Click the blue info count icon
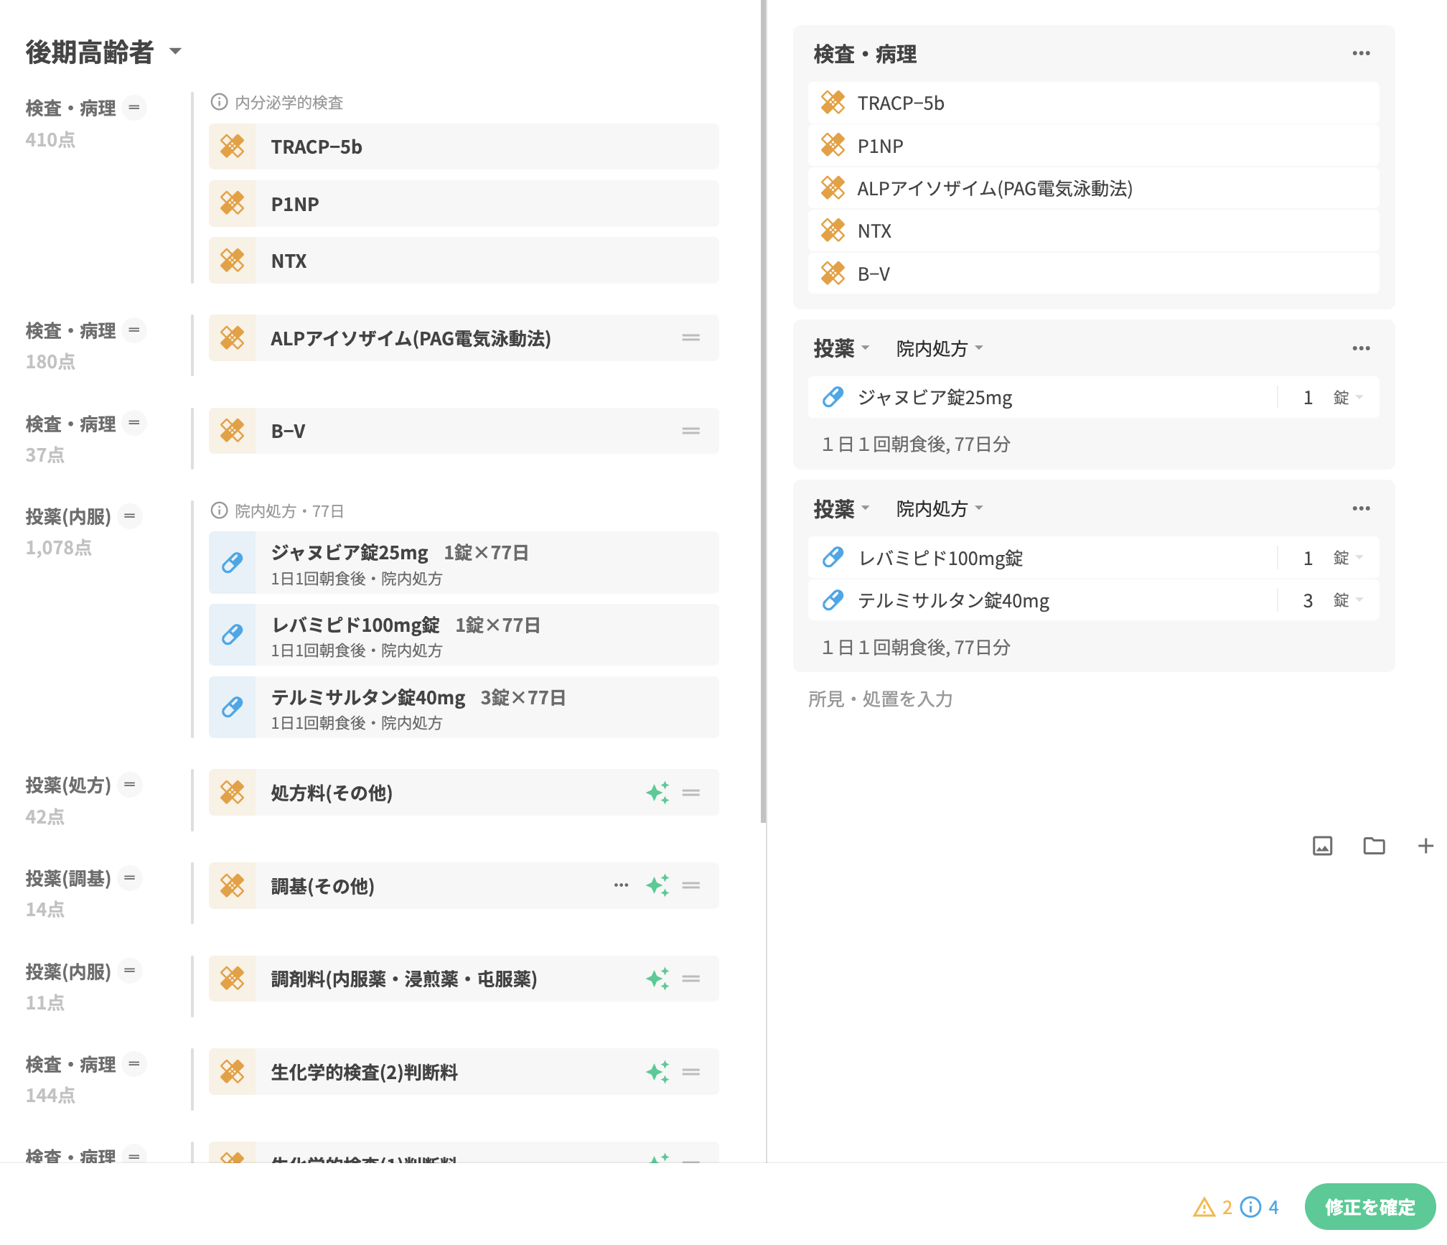The width and height of the screenshot is (1447, 1245). [x=1251, y=1207]
